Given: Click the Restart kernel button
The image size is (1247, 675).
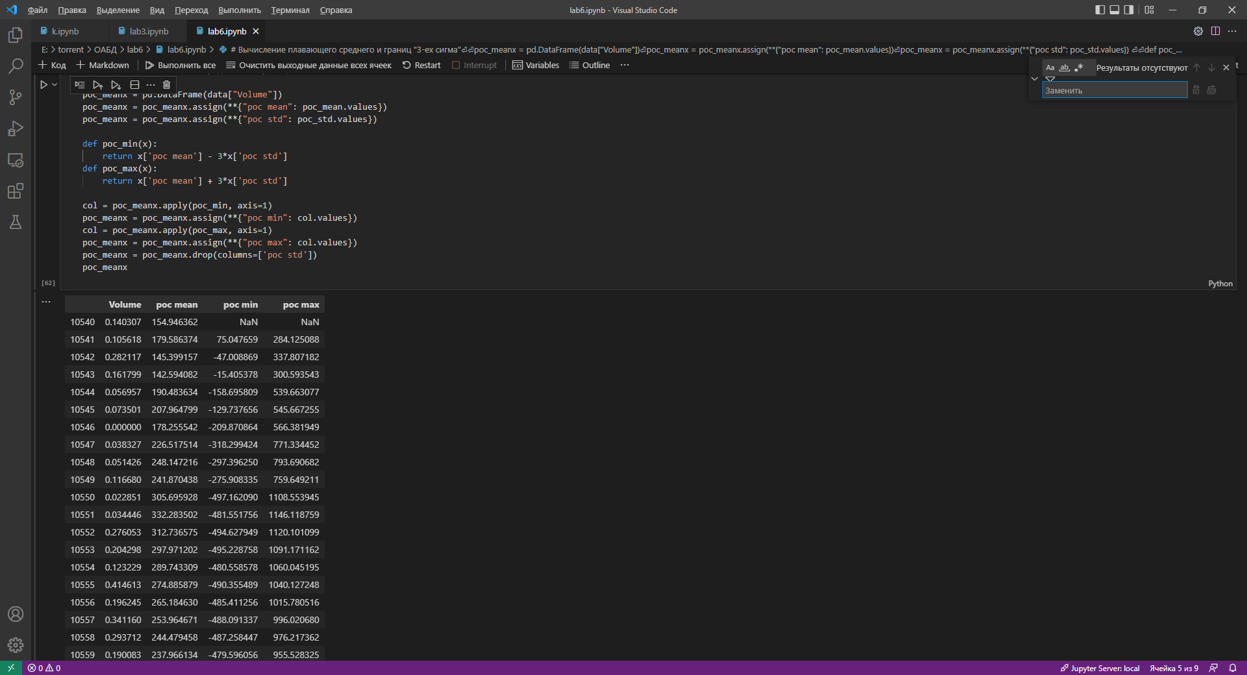Looking at the screenshot, I should click(x=421, y=65).
